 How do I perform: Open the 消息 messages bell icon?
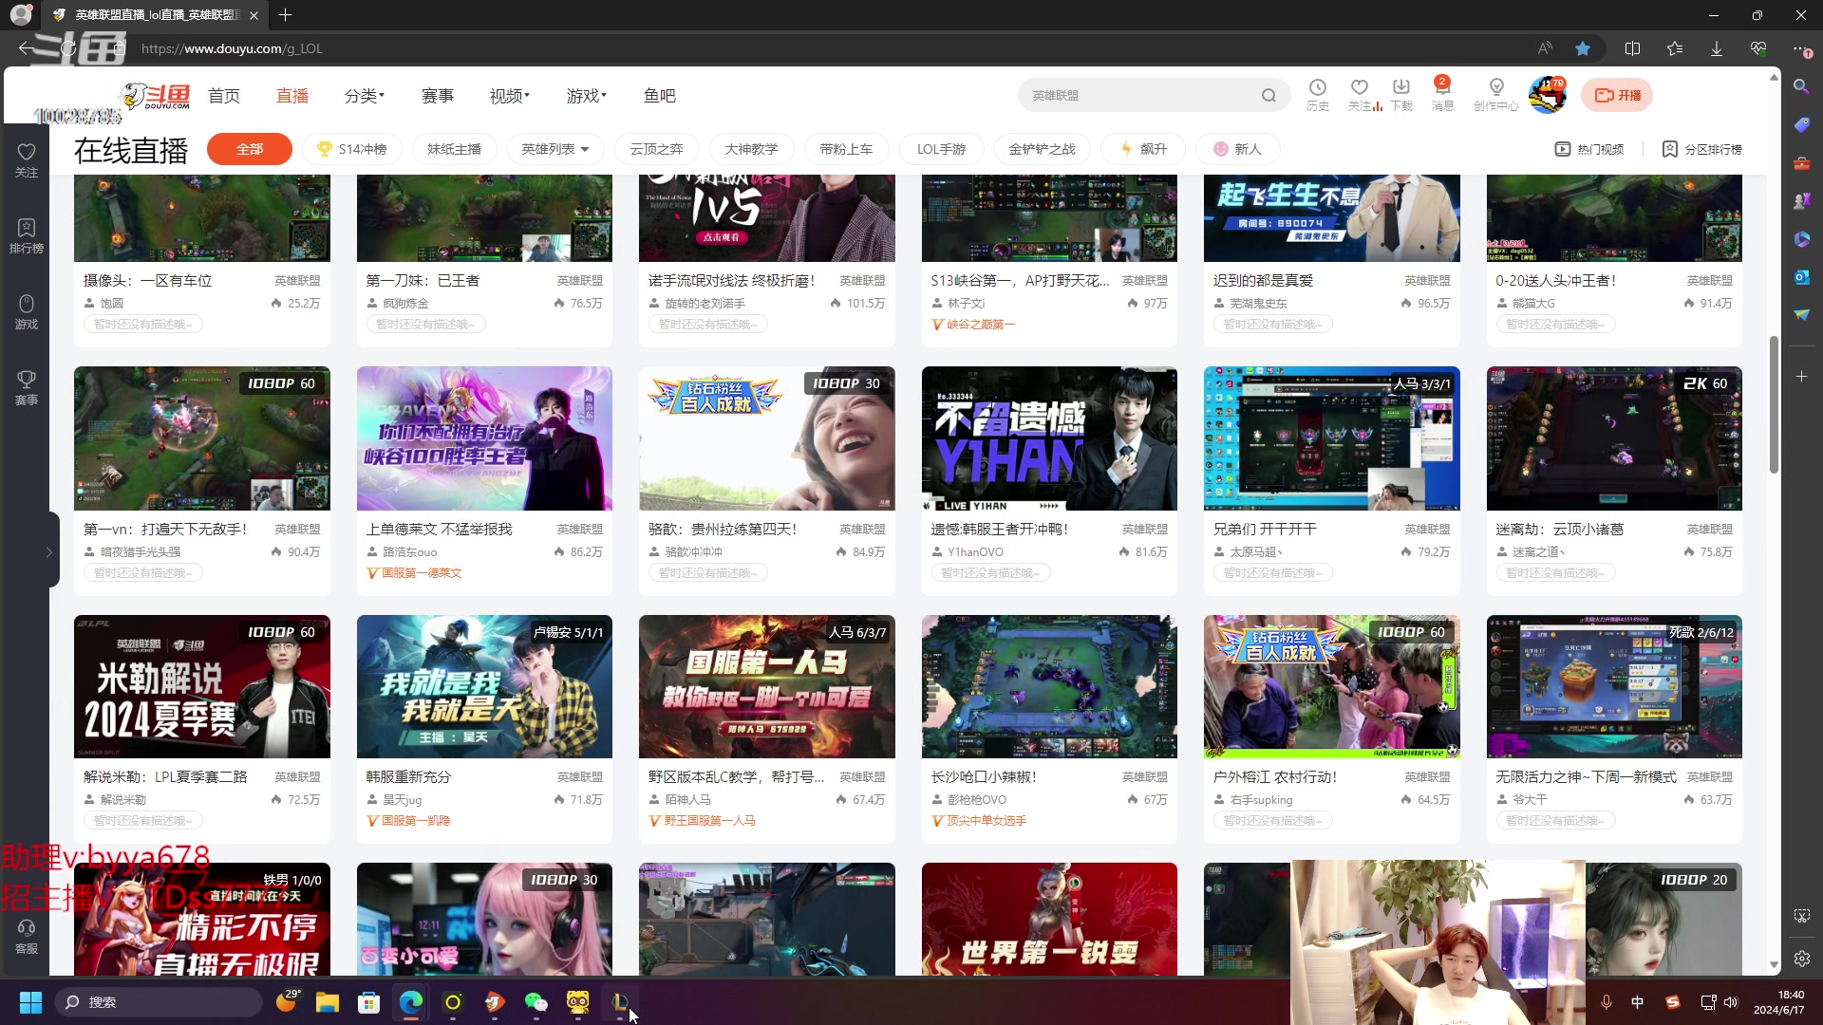pos(1442,94)
